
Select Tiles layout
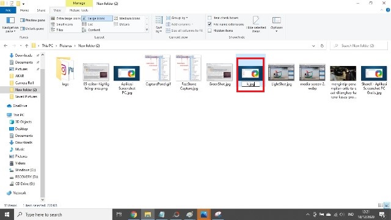(x=57, y=30)
